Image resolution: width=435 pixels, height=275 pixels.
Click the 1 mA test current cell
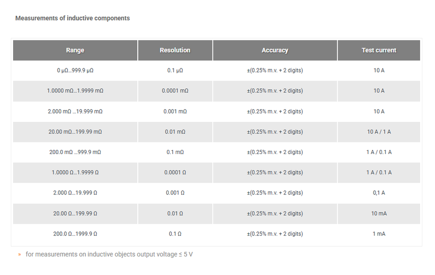pyautogui.click(x=379, y=234)
